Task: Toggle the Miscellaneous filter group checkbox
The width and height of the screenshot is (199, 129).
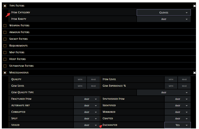Action: coord(5,73)
